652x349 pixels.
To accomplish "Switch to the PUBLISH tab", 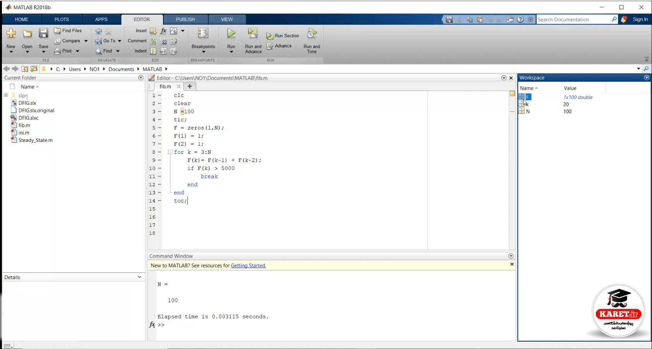I will [185, 19].
